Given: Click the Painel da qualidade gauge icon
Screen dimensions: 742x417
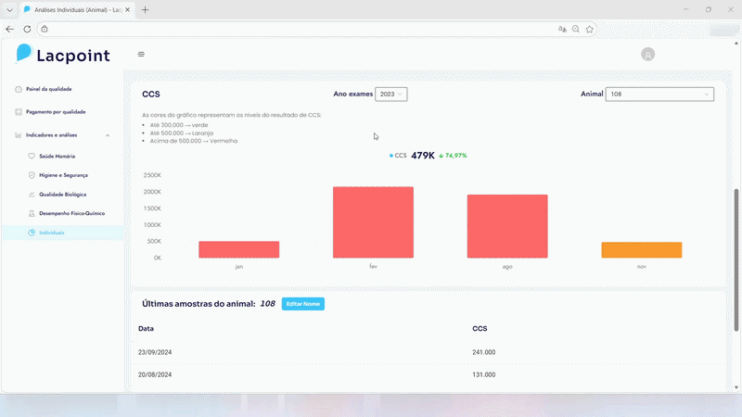Looking at the screenshot, I should (19, 89).
